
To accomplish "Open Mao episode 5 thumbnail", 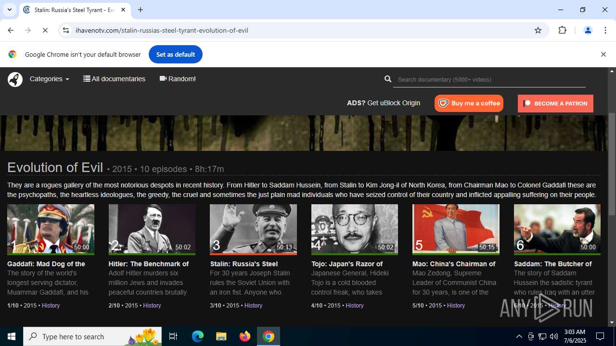I will tap(456, 229).
